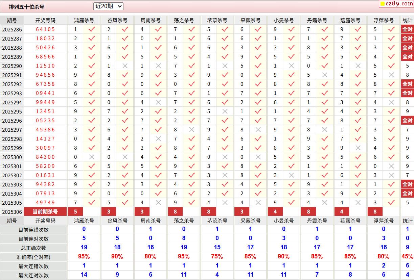Click the X mark for 荡之杀号 in row 2025297
This screenshot has height=280, width=414.
point(191,130)
